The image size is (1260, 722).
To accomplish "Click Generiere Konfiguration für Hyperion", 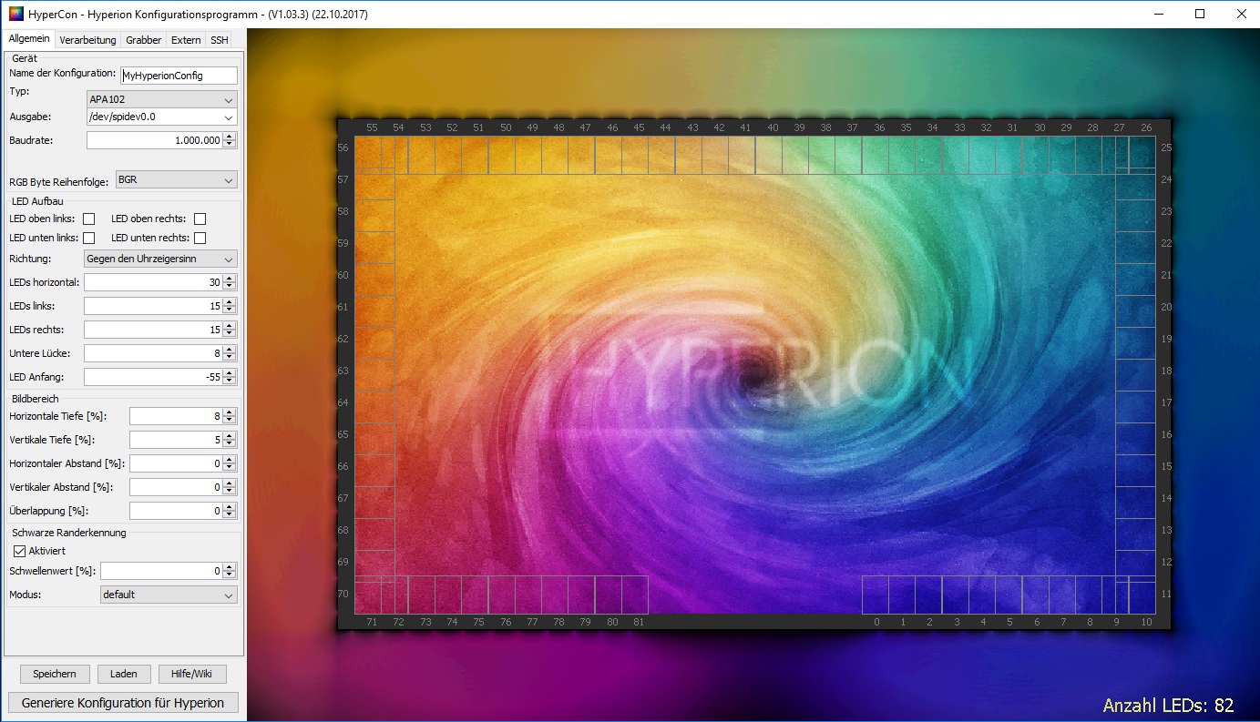I will pos(123,703).
